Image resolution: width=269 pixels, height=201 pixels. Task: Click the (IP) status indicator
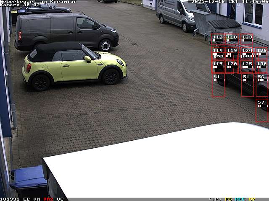[x=215, y=199]
